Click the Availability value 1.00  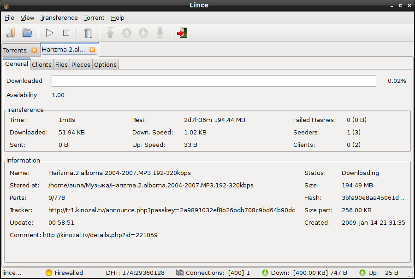(x=58, y=95)
